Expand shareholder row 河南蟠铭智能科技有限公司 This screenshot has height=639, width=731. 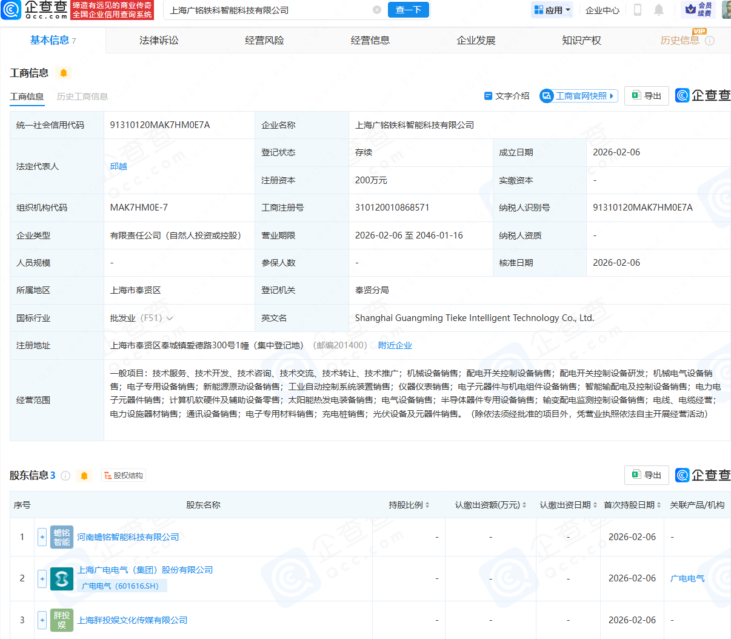pyautogui.click(x=42, y=537)
